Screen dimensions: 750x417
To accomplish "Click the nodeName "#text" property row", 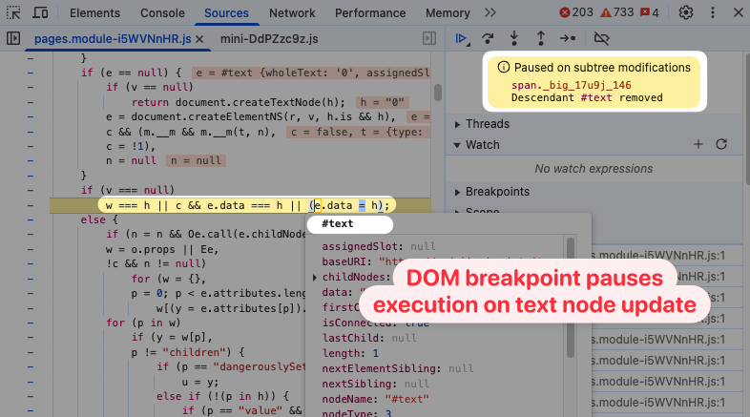I will (376, 399).
